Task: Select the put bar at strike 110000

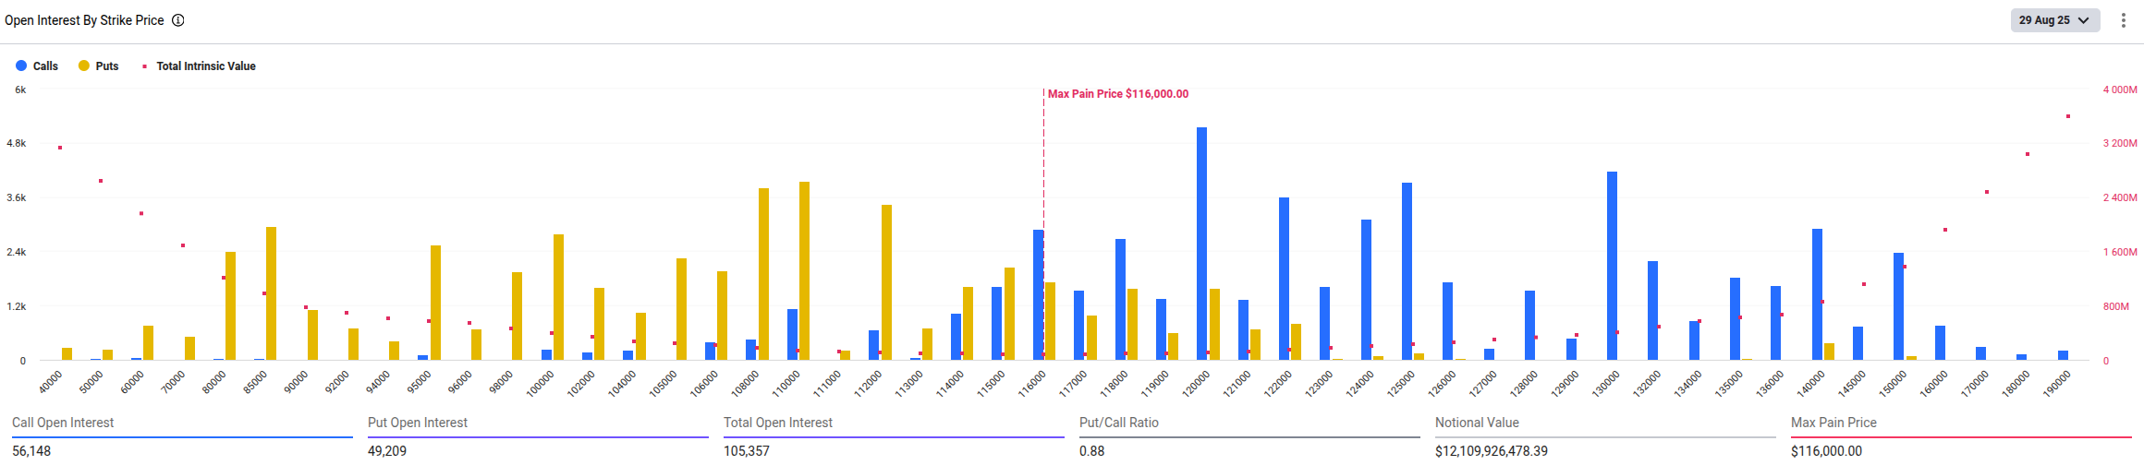Action: (x=804, y=270)
